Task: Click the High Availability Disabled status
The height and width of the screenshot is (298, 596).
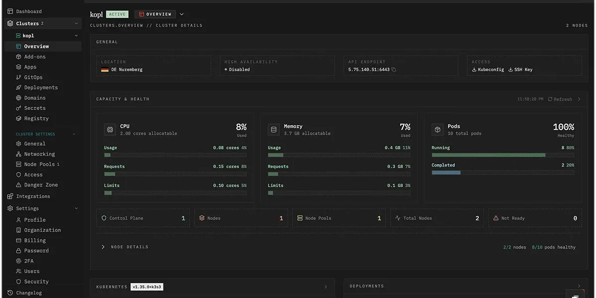Action: click(237, 70)
